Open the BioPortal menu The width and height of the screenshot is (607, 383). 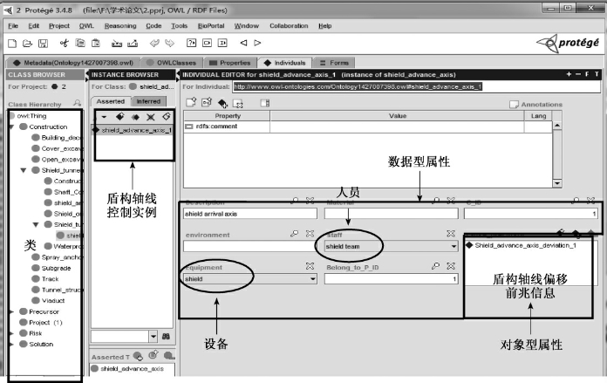[x=211, y=26]
